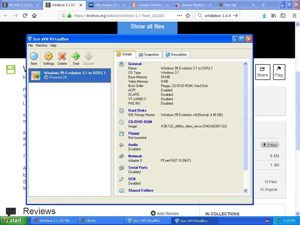
Task: Bookmark the page with the star icon
Action: [x=188, y=16]
